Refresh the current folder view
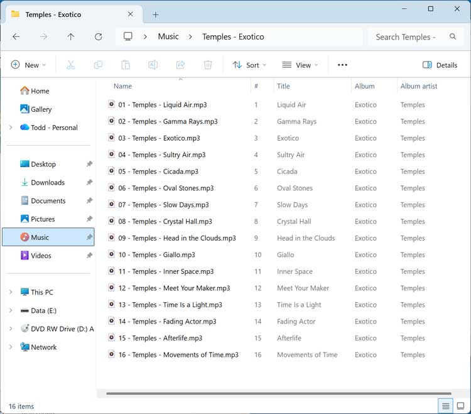Image resolution: width=471 pixels, height=414 pixels. [99, 37]
